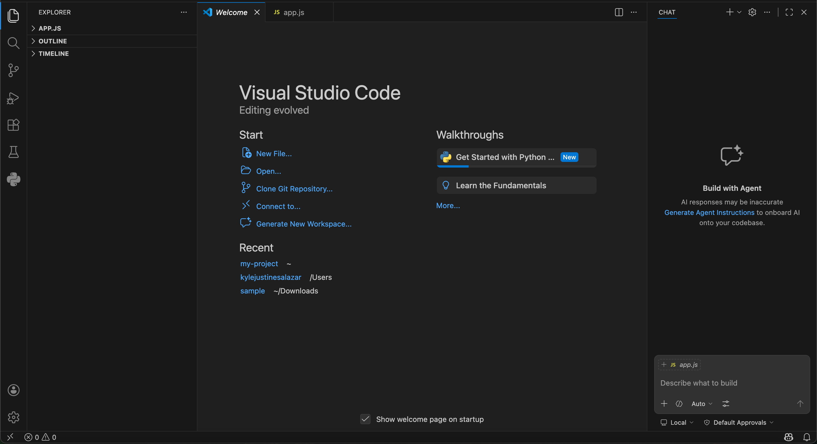Click Generate Agent Instructions link
Image resolution: width=817 pixels, height=444 pixels.
pyautogui.click(x=709, y=212)
